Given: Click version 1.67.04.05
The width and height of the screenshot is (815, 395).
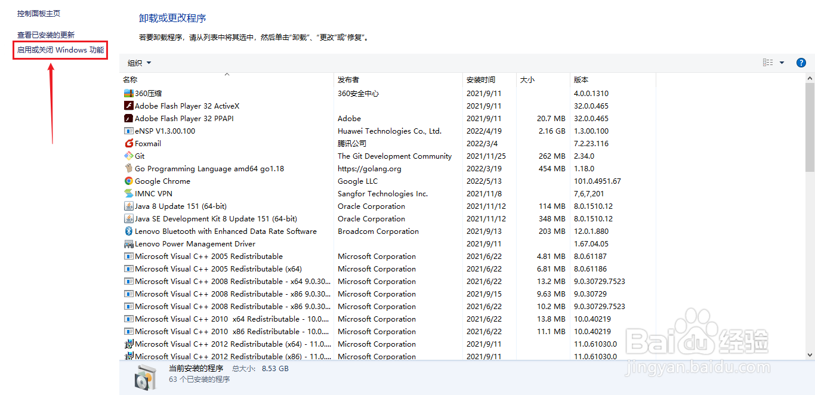Looking at the screenshot, I should pyautogui.click(x=591, y=243).
